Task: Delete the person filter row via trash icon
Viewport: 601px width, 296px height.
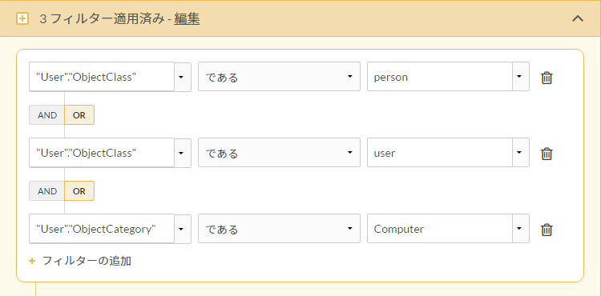Action: (x=547, y=78)
